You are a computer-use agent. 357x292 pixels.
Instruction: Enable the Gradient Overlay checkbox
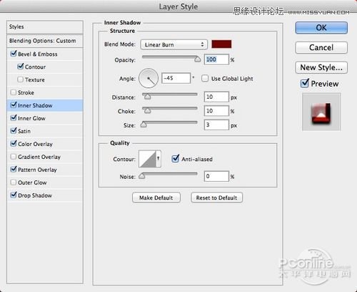14,157
